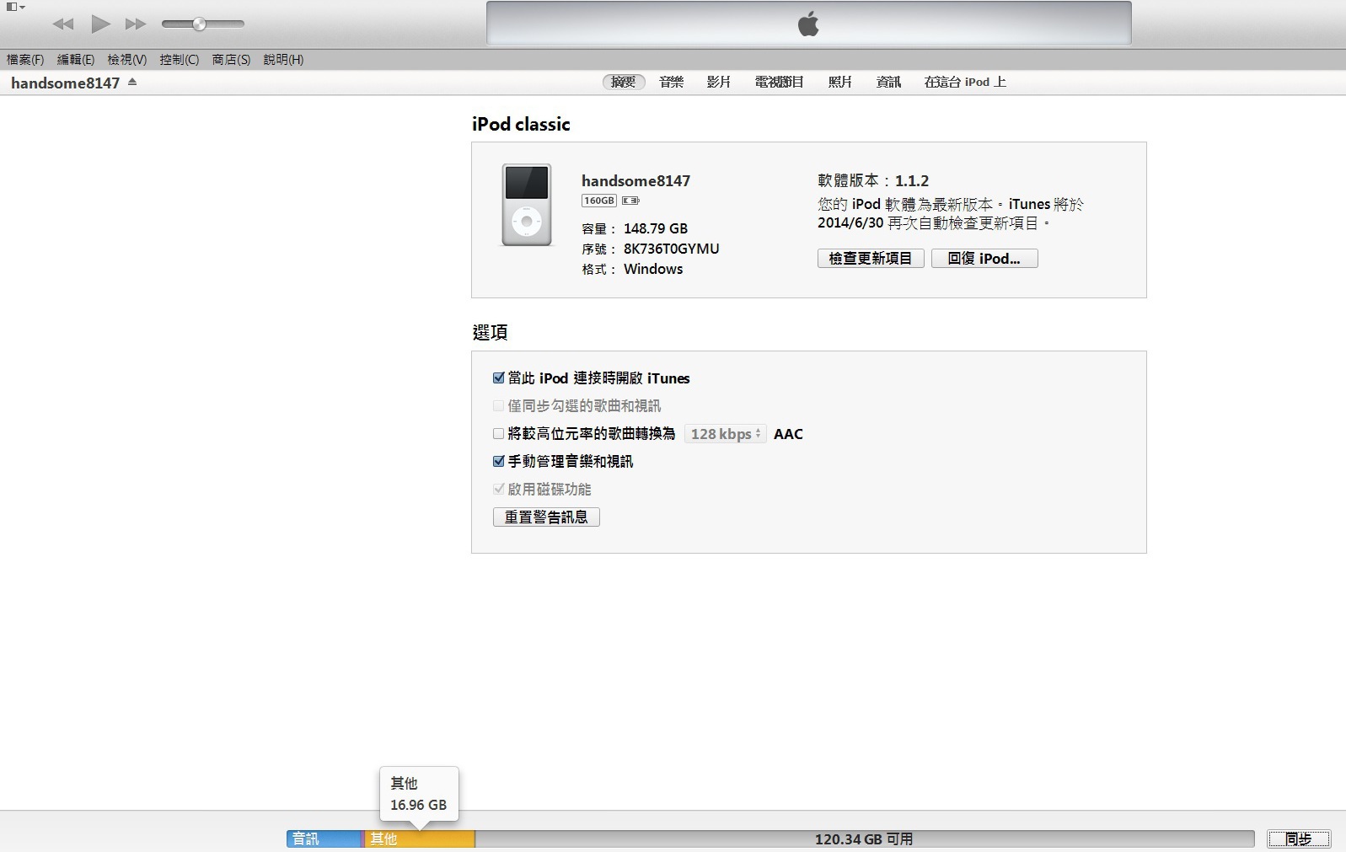Viewport: 1346px width, 852px height.
Task: Toggle 啟用磁碟功能 checkbox
Action: point(499,489)
